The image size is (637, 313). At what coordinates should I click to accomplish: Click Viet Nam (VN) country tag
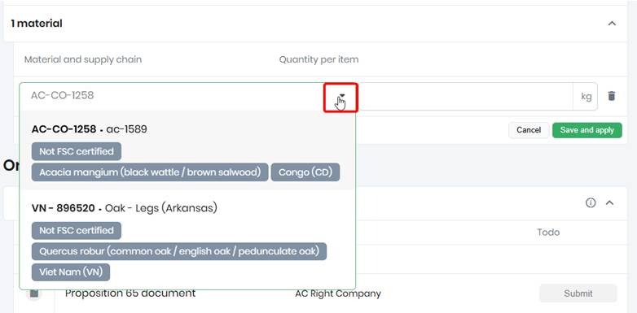71,272
